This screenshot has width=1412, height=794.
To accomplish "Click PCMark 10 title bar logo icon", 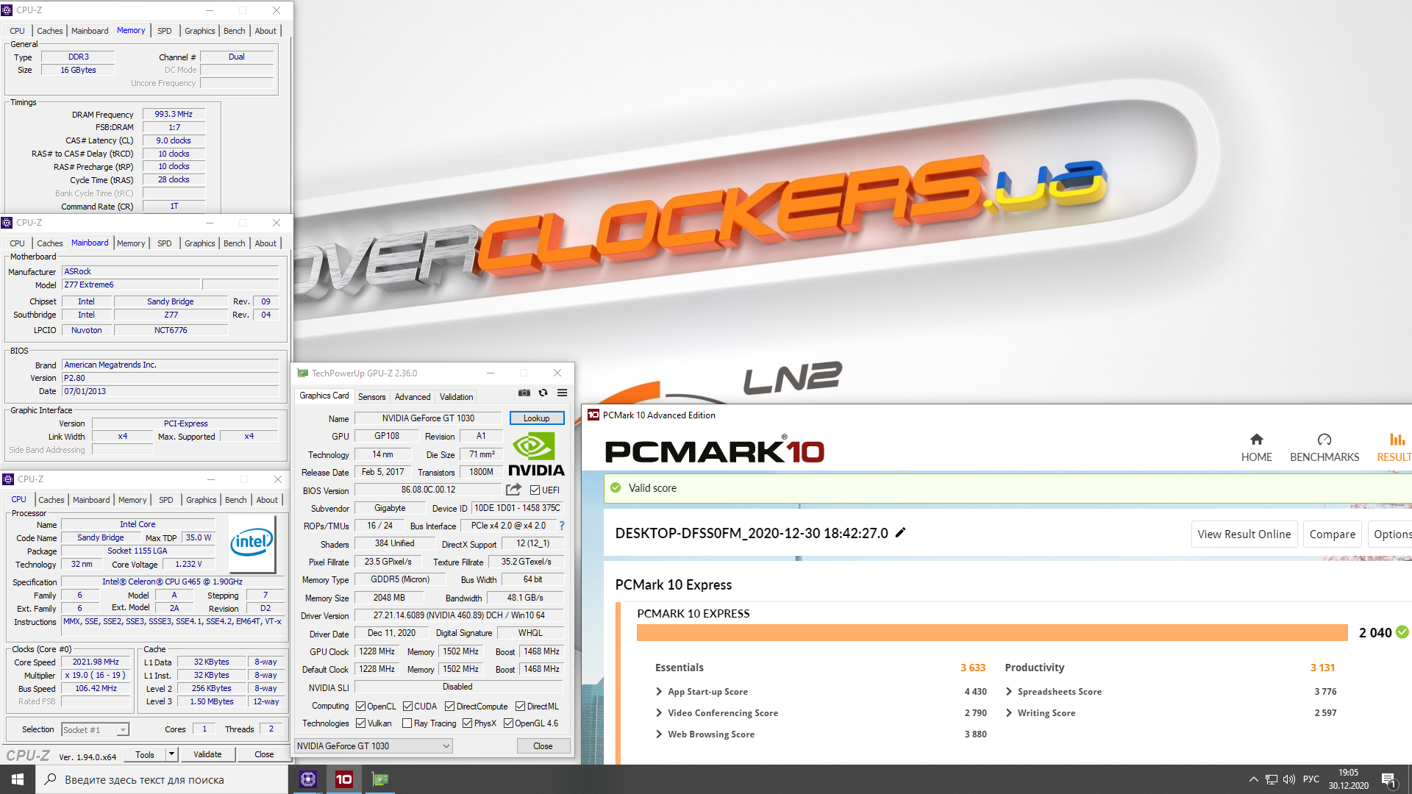I will pos(593,415).
